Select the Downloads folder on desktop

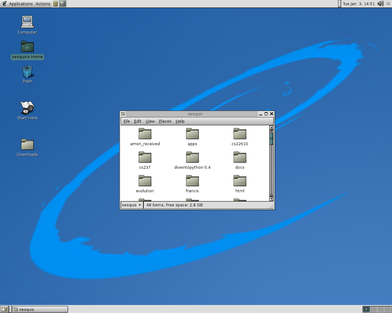27,145
